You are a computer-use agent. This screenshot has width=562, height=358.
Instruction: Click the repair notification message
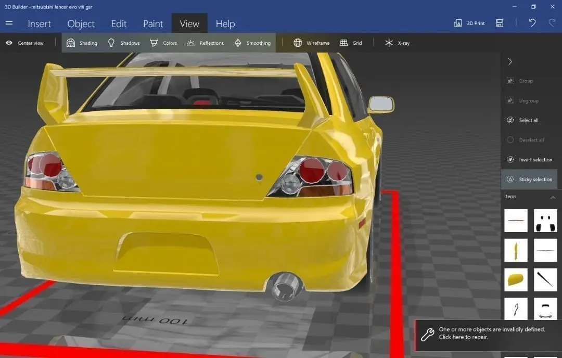[x=492, y=333]
